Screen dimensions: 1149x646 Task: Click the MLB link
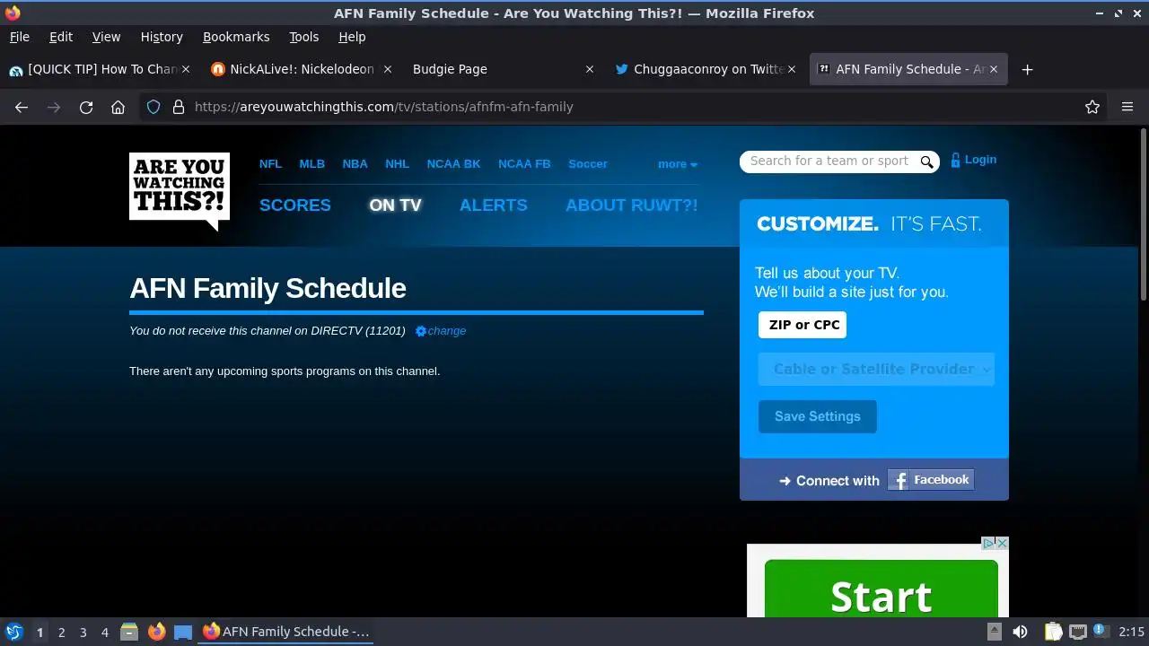click(311, 164)
